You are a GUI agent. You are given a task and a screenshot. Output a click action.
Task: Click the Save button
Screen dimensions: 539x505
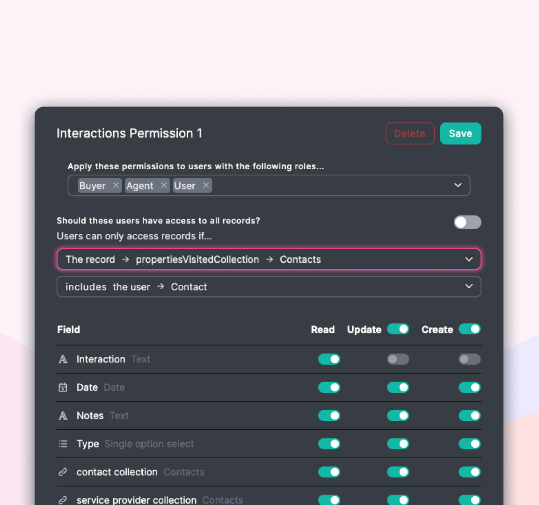click(460, 133)
